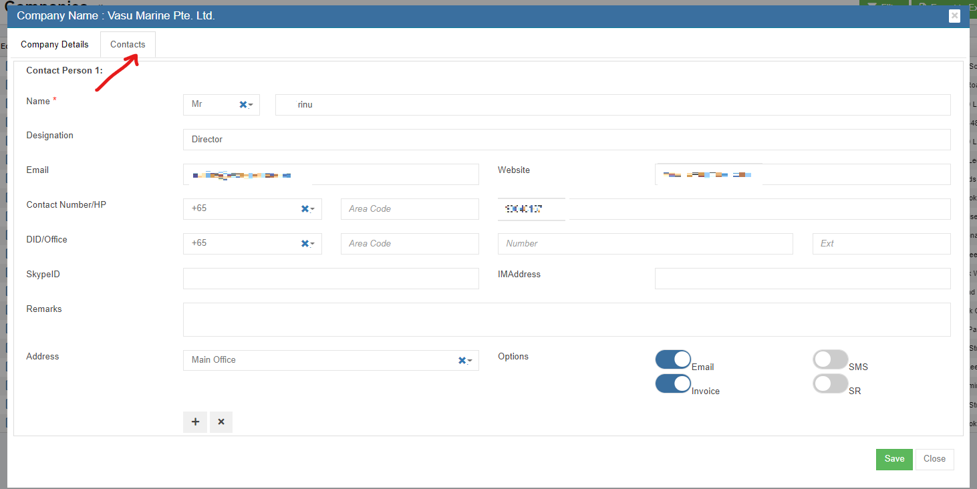Enable the SMS option toggle
The width and height of the screenshot is (977, 489).
[830, 359]
